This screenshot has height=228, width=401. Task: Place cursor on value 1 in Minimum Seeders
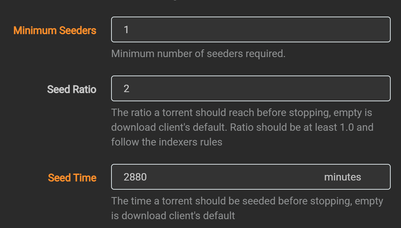click(x=126, y=30)
